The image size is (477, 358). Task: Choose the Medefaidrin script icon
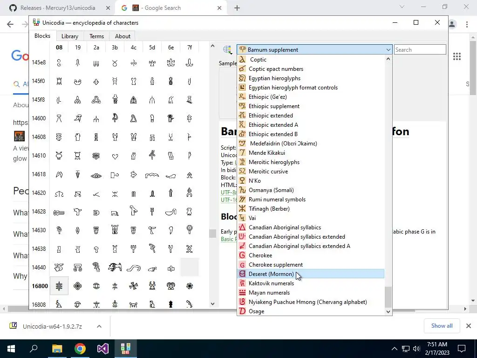[x=242, y=144]
